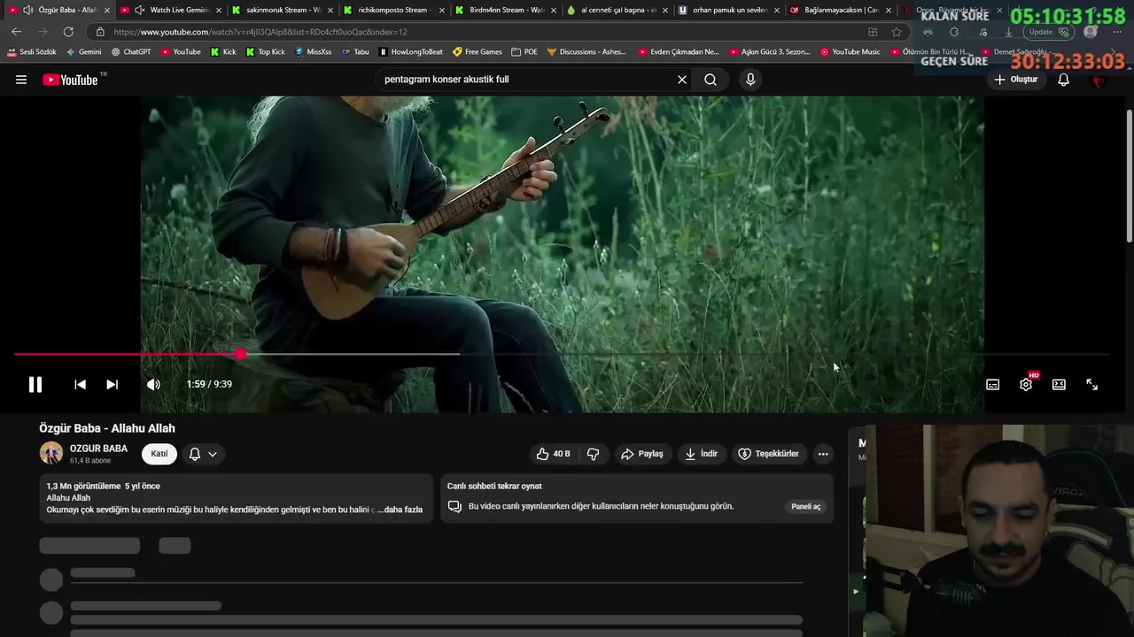Join the channel with Katıl button

159,454
